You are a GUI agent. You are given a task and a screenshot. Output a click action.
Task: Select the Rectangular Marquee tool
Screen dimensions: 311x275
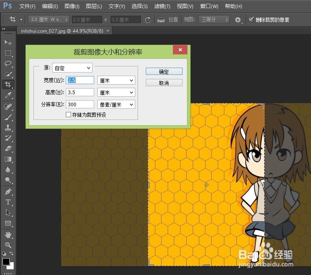(8, 53)
